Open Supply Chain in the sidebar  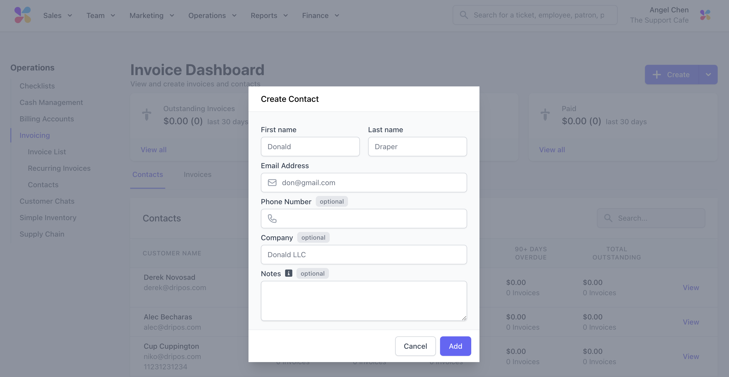click(x=42, y=234)
